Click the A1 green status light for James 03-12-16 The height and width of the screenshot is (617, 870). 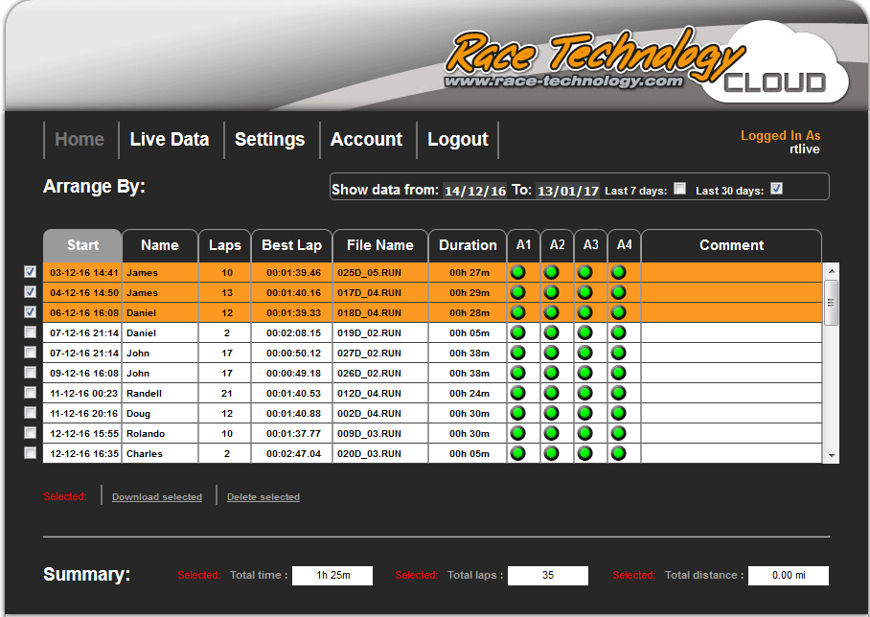click(518, 273)
